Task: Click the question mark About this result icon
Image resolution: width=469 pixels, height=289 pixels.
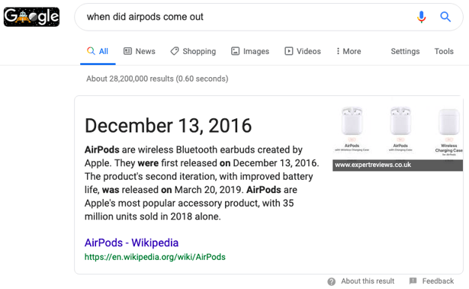Action: [331, 281]
